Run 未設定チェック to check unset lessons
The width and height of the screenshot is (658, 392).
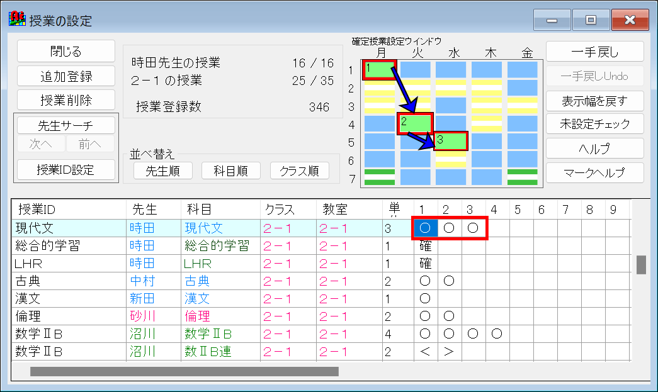coord(594,123)
